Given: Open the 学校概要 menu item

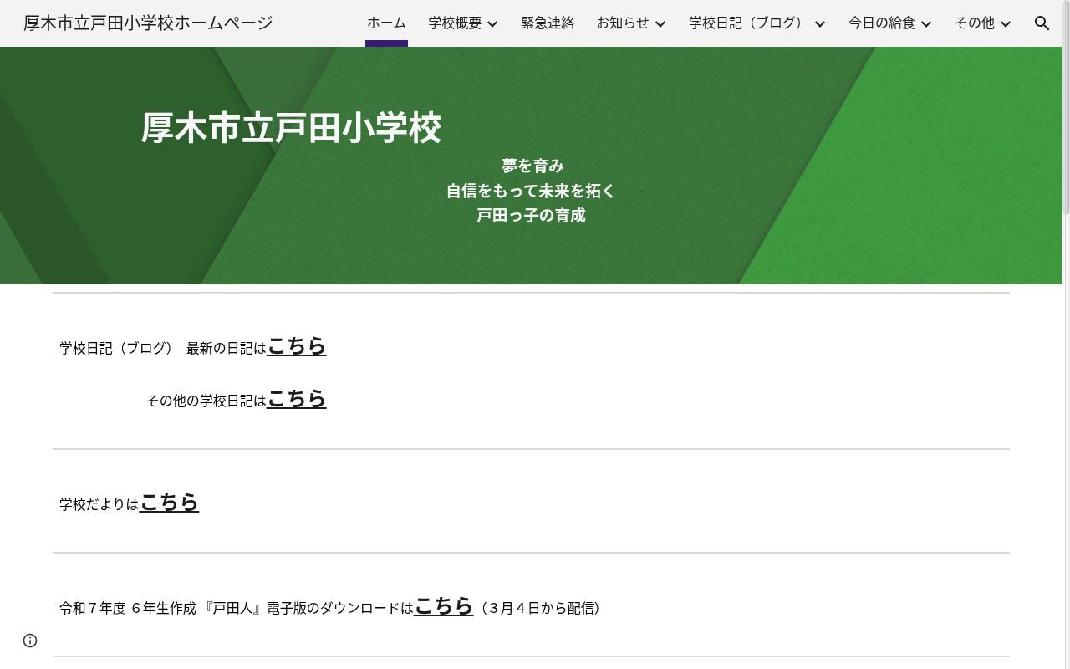Looking at the screenshot, I should (x=455, y=23).
